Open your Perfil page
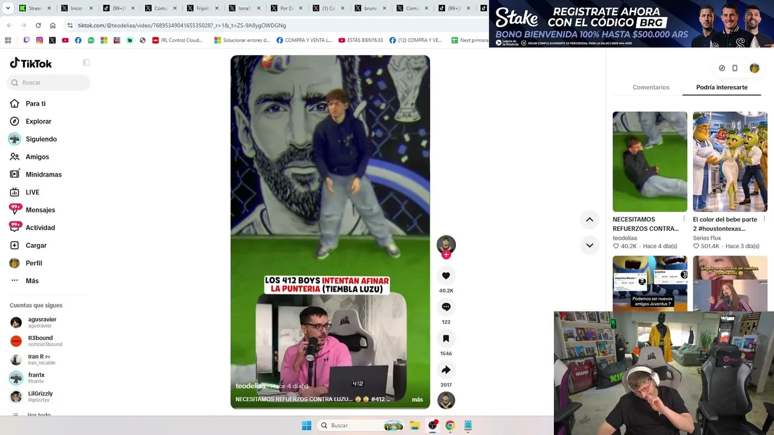 (x=26, y=263)
